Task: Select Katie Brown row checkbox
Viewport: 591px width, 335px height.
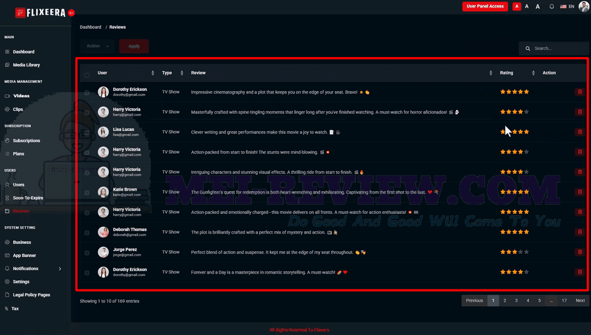Action: [87, 193]
